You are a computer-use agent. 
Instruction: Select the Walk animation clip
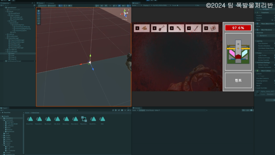(102, 119)
